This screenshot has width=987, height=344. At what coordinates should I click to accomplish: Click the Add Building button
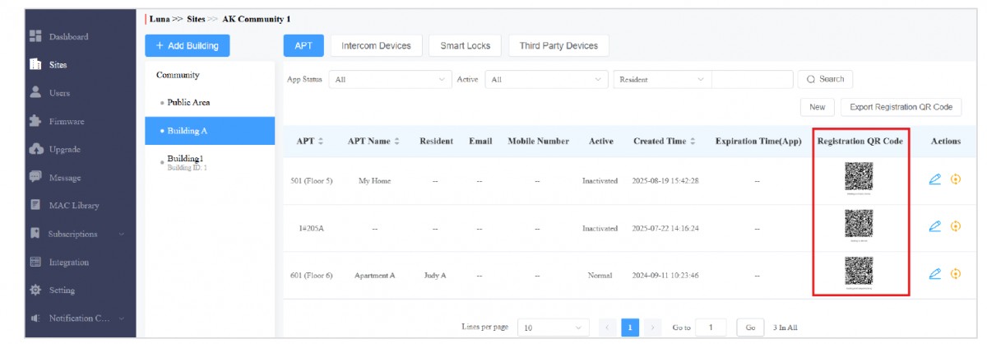pyautogui.click(x=187, y=46)
